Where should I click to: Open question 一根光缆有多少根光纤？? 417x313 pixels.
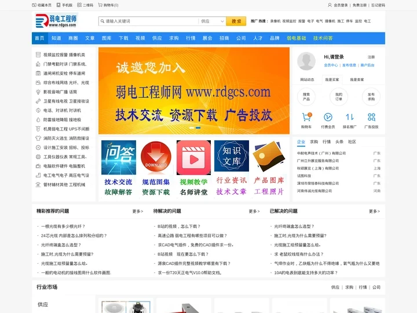[x=63, y=226]
